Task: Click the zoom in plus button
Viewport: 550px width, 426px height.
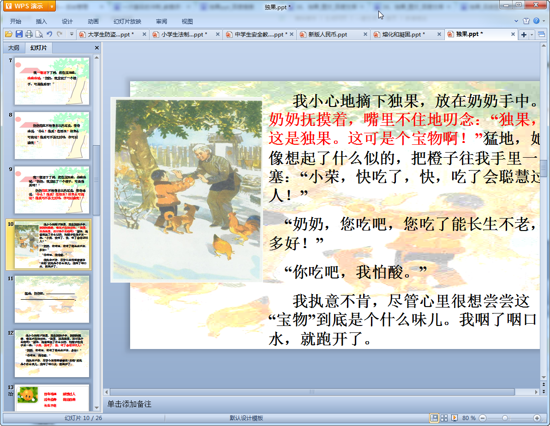Action: (x=537, y=418)
